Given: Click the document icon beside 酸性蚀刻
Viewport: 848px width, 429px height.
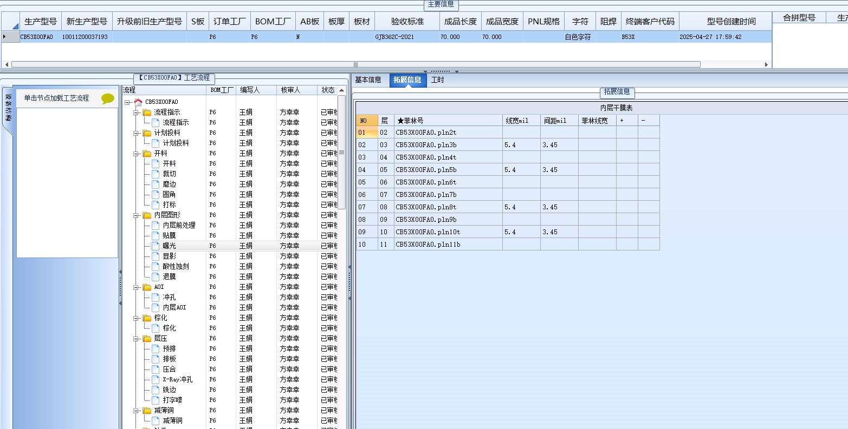Looking at the screenshot, I should tap(156, 266).
